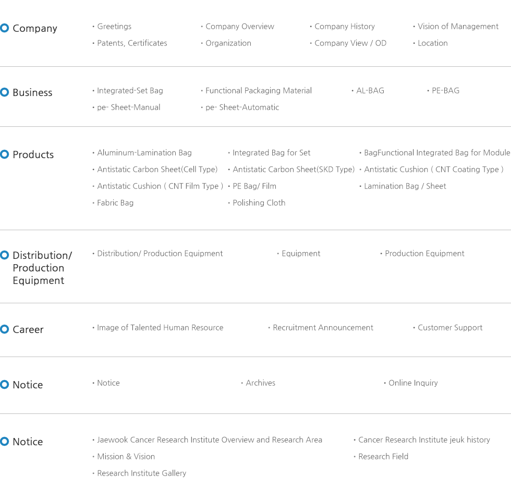The image size is (511, 498).
Task: Select Functional Packaging Material link
Action: (258, 91)
